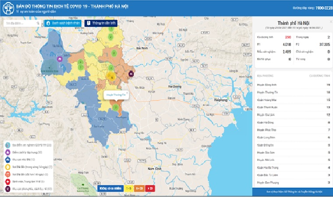Click the Nam Định city label on map
The image size is (333, 197).
point(154,169)
